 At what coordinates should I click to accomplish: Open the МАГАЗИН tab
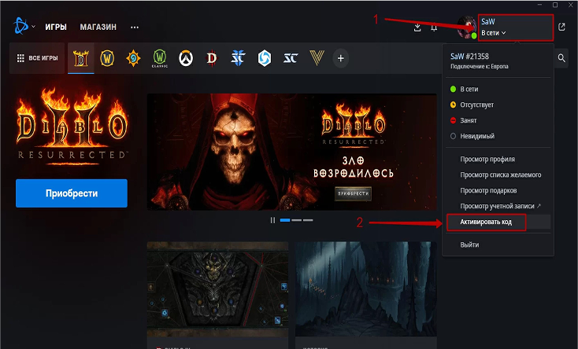(98, 27)
